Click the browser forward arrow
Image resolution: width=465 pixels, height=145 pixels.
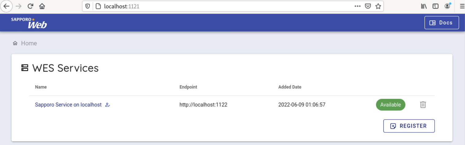point(18,6)
